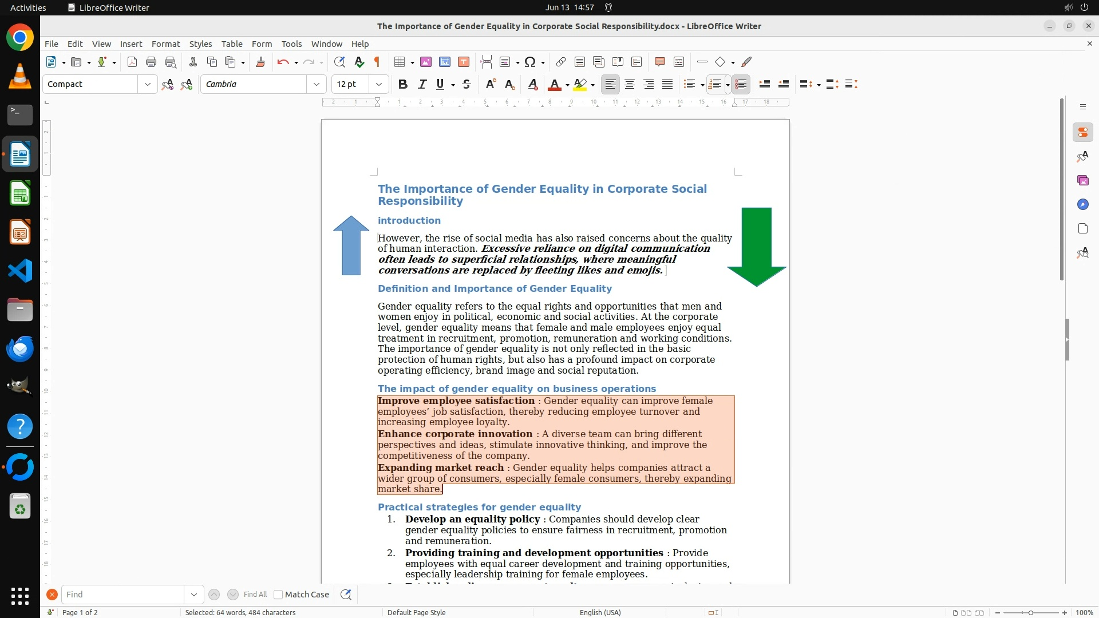
Task: Click the Strikethrough formatting icon
Action: [x=467, y=84]
